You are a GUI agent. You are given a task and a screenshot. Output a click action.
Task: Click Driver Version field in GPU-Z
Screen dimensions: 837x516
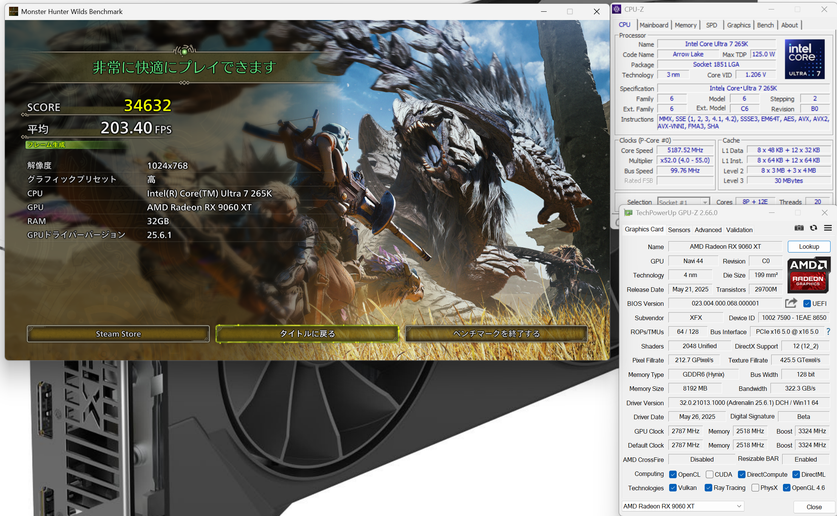[749, 403]
